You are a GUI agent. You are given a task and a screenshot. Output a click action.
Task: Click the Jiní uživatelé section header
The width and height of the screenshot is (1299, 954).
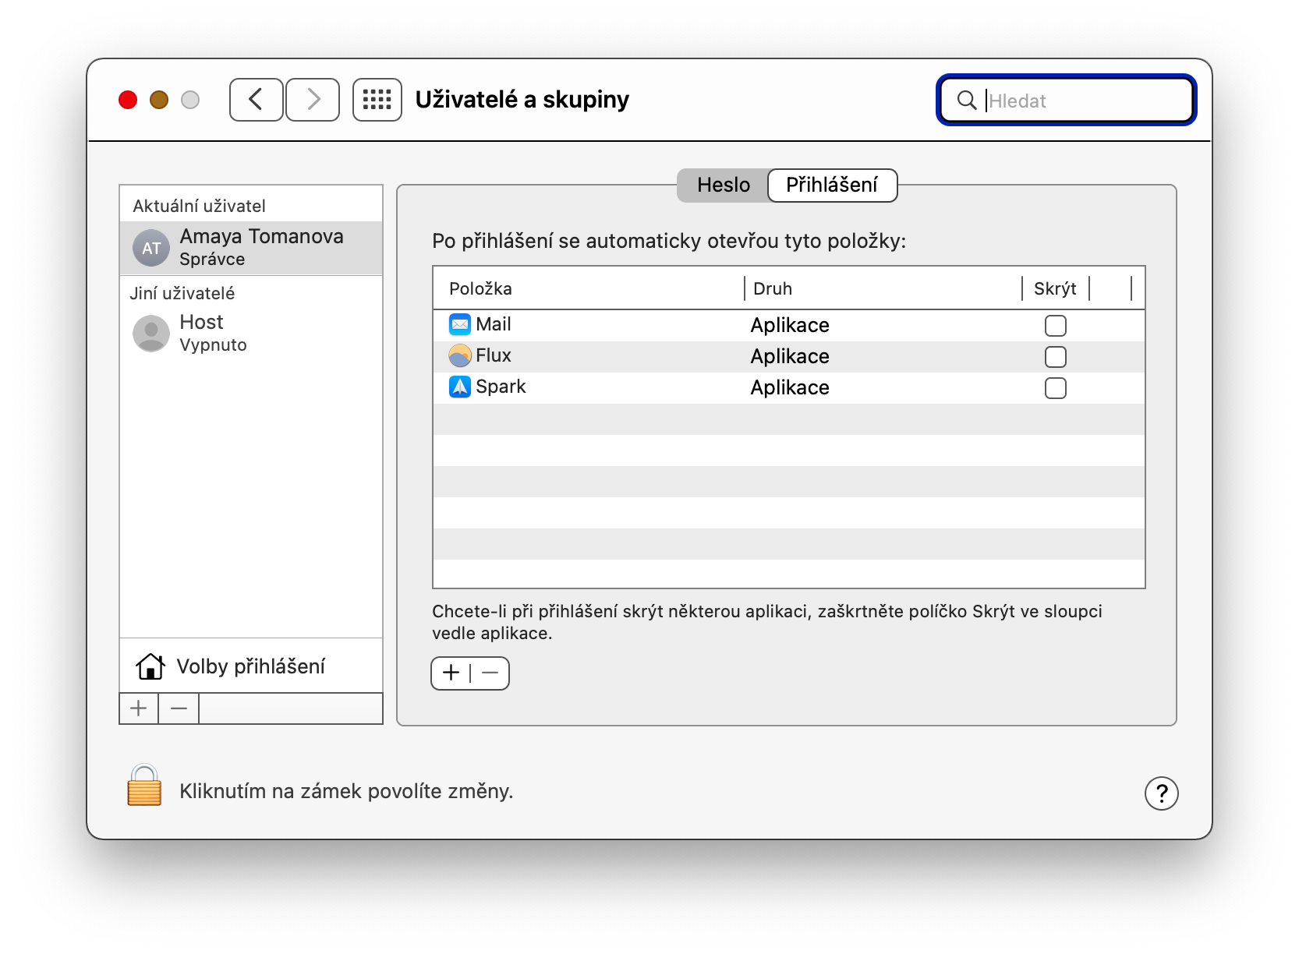tap(182, 293)
